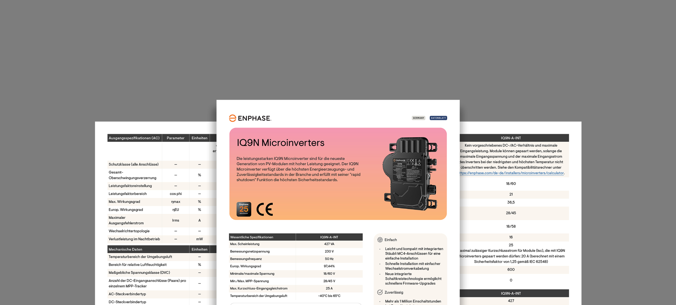Click the "DC-Steckverbindertyp" row label

127,302
